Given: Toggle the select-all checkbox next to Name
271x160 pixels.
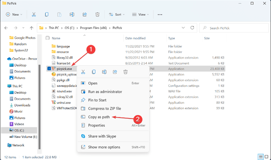Looking at the screenshot, I should (48, 38).
